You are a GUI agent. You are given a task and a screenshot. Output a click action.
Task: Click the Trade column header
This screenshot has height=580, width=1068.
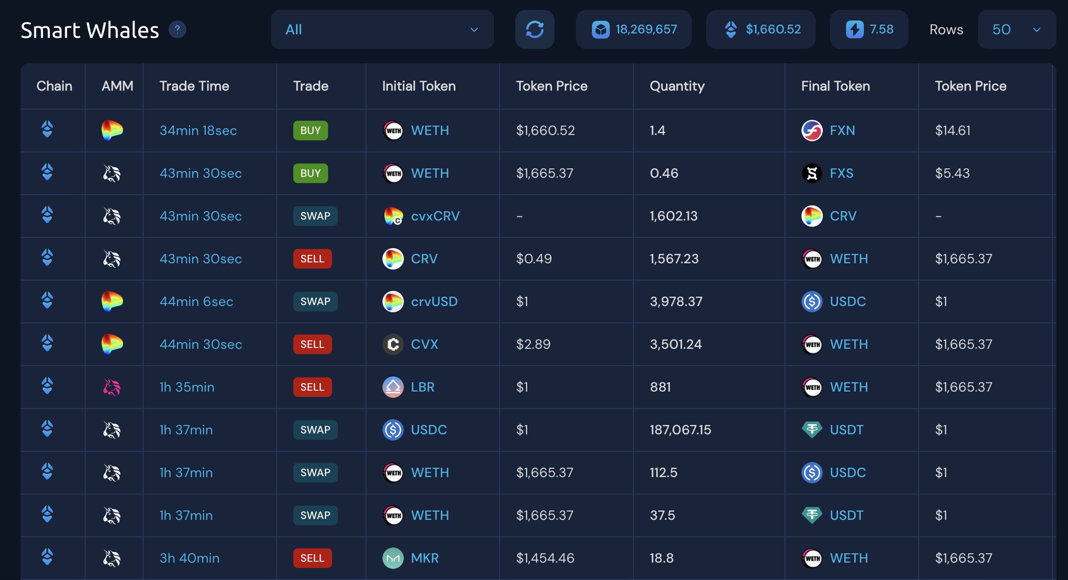click(x=311, y=86)
